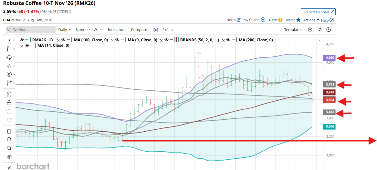
Task: Click the Notes link
Action: [231, 20]
